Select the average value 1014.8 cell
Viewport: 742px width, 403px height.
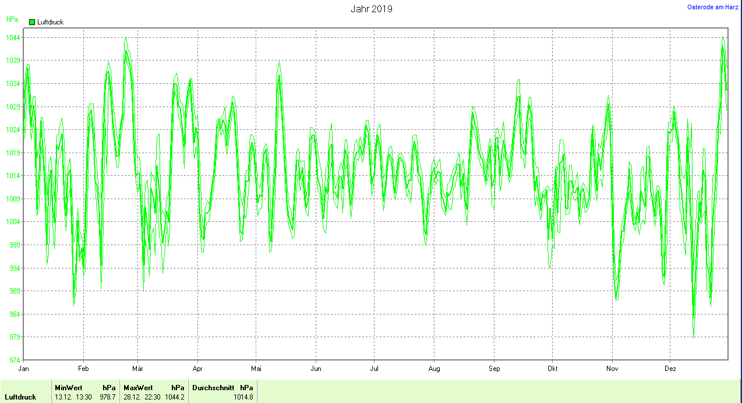coord(243,397)
